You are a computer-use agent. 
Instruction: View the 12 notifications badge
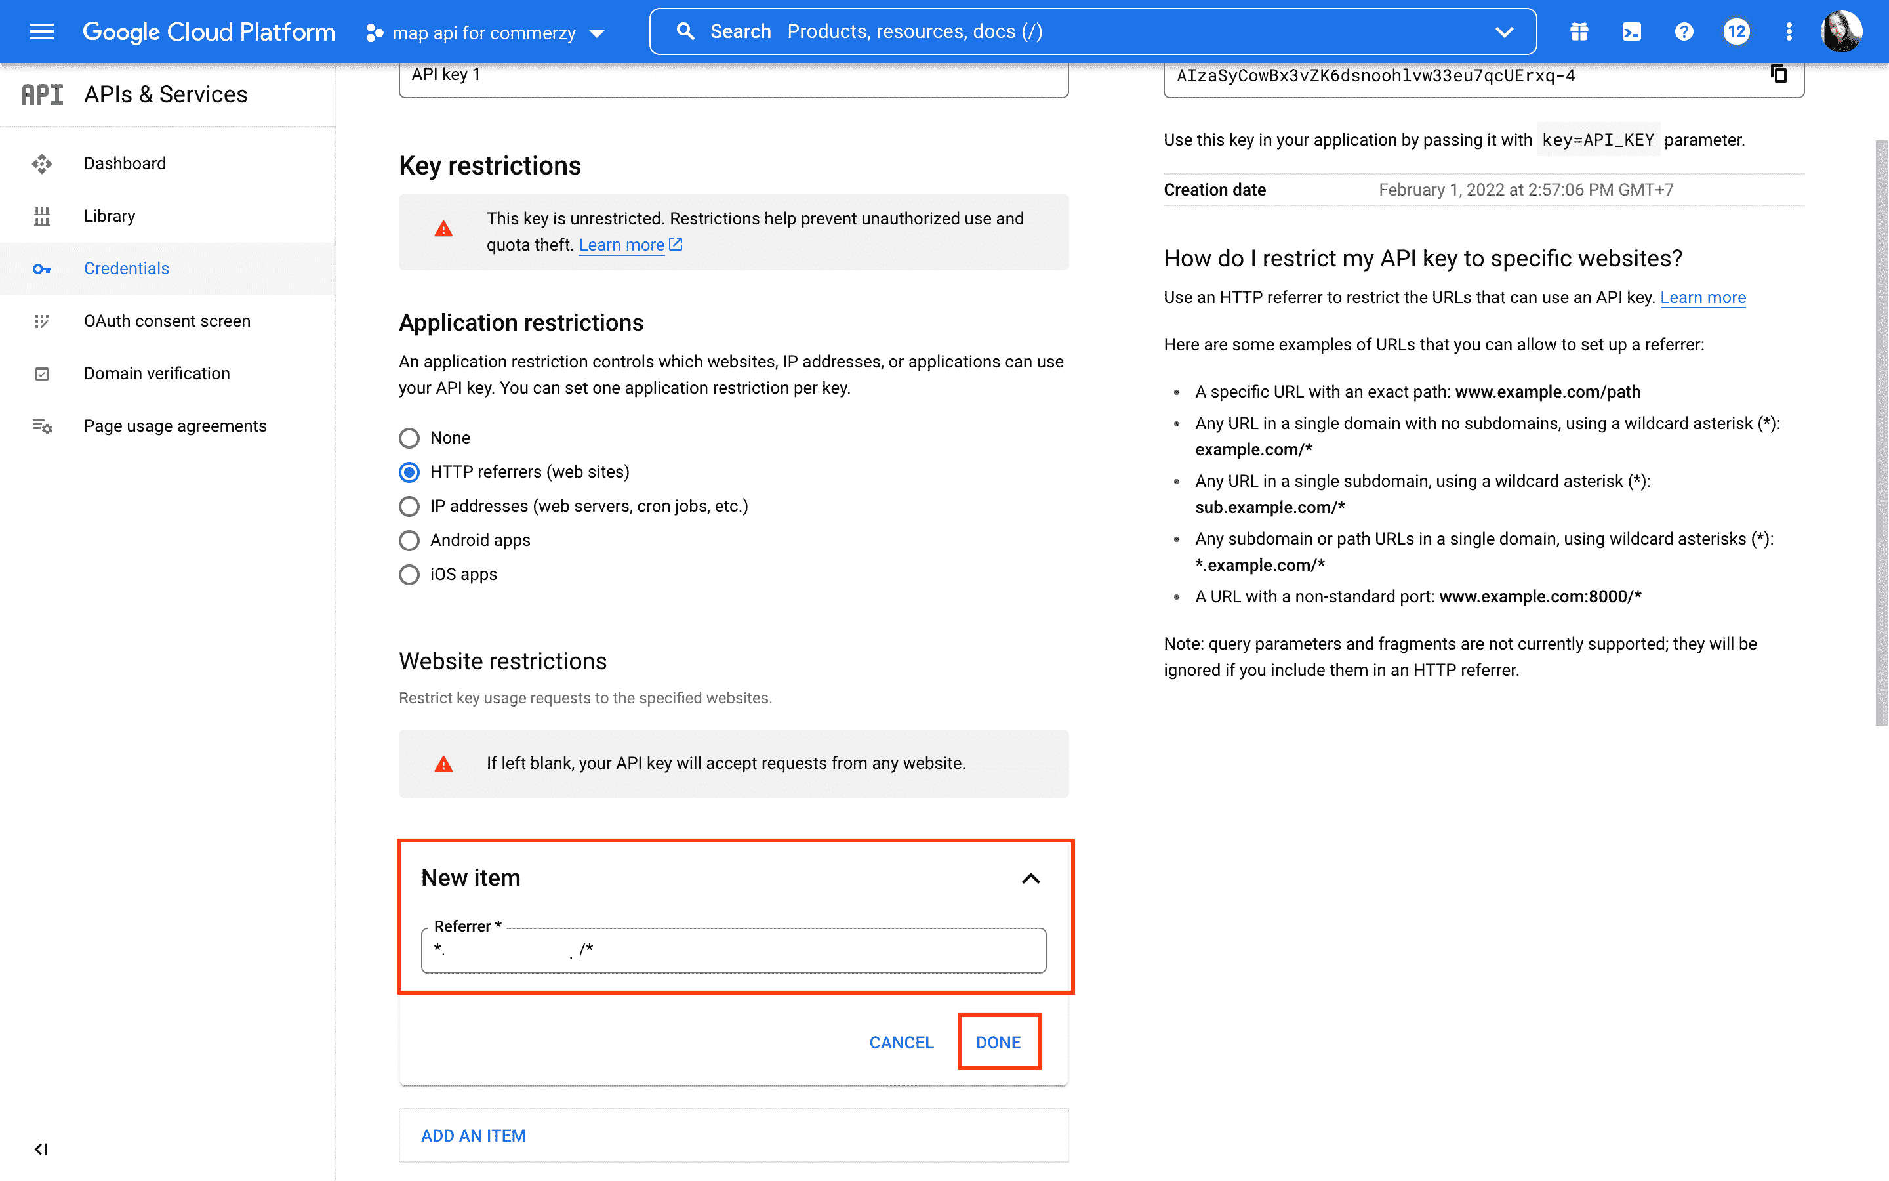[x=1736, y=32]
